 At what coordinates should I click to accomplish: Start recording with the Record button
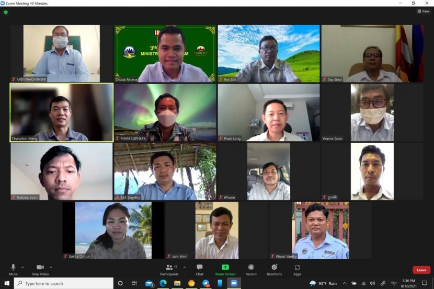pos(251,268)
